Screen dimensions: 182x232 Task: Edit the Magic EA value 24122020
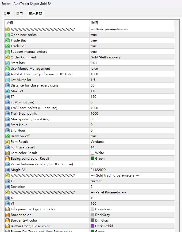[x=132, y=170]
